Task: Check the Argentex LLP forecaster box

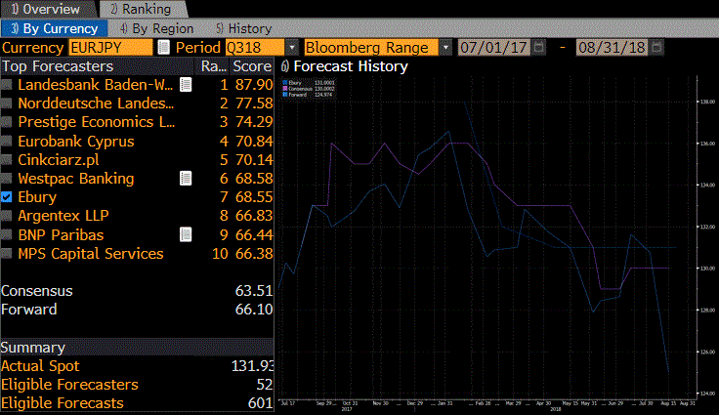Action: (x=7, y=216)
